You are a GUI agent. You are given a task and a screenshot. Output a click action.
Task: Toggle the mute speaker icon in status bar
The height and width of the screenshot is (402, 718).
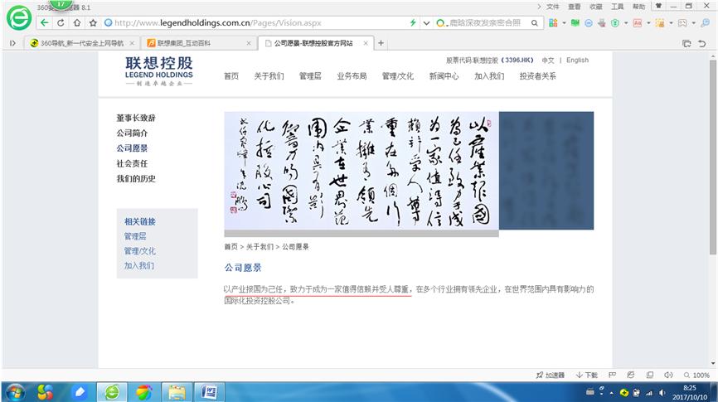668,375
